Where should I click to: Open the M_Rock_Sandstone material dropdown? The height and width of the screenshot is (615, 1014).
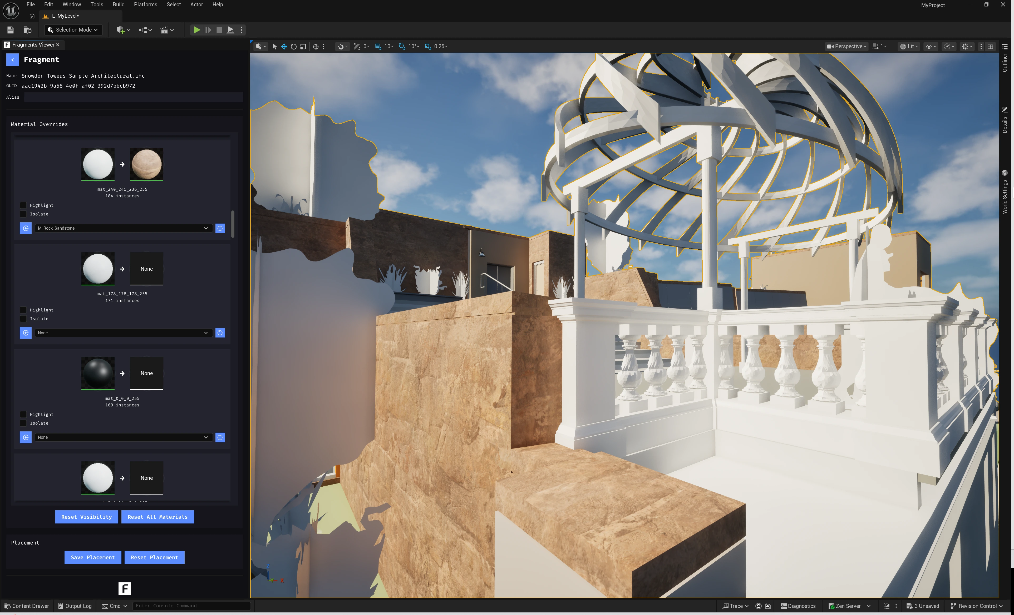tap(124, 228)
